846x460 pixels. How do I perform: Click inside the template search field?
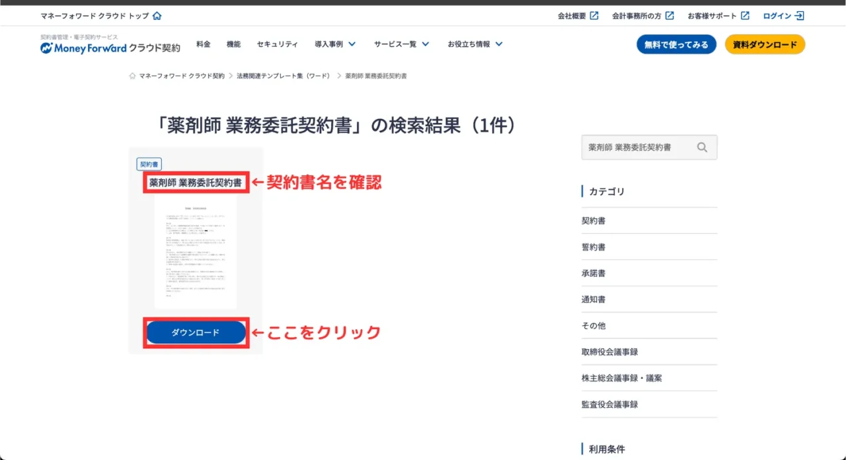pos(636,147)
